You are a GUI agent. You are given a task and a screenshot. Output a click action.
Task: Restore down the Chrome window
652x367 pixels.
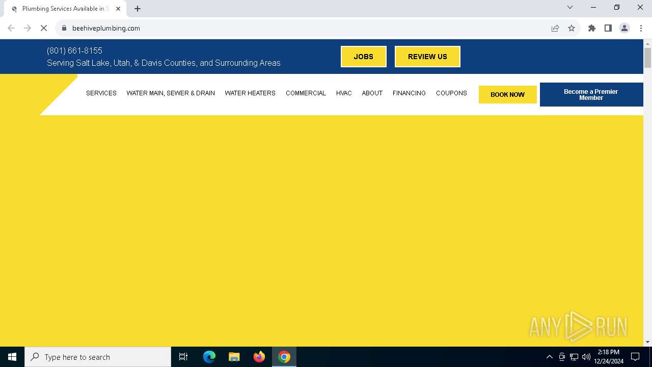[x=617, y=7]
